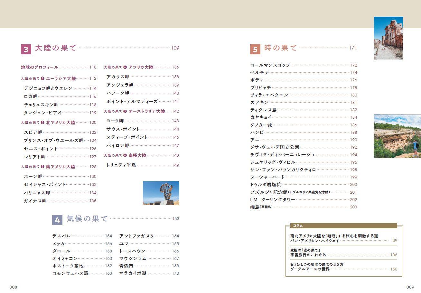Click the number 5 chapter badge

(255, 49)
